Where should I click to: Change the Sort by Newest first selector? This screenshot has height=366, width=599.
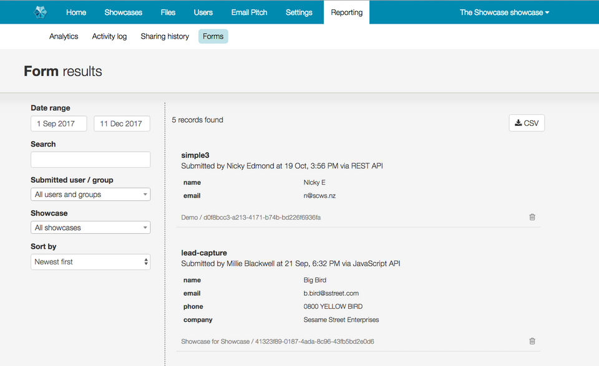(x=90, y=262)
